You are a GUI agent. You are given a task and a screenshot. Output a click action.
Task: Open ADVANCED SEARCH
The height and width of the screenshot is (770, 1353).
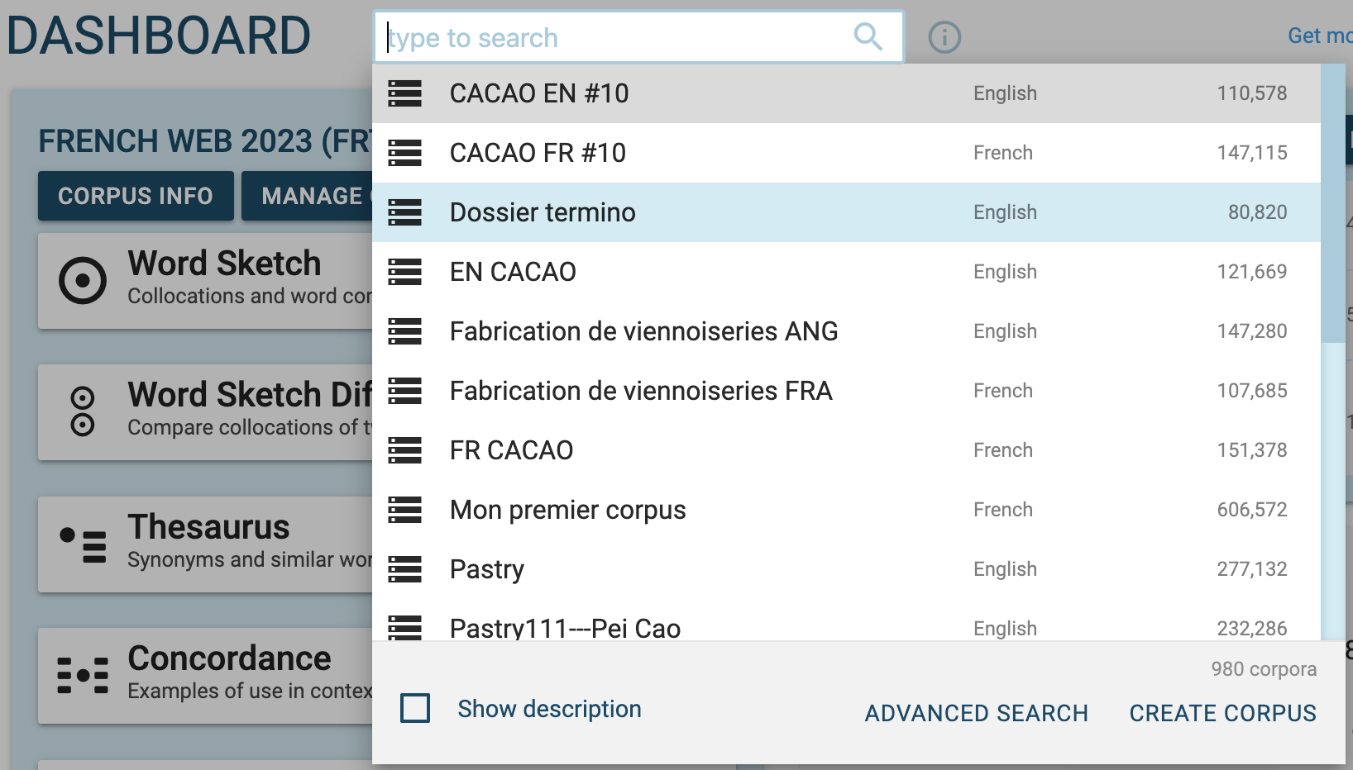[977, 713]
